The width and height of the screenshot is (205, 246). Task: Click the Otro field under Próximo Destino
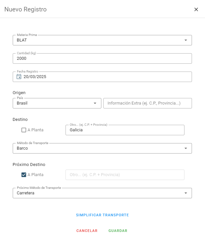pos(125,175)
